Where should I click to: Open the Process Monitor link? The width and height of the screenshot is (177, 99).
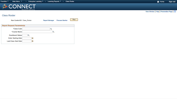pos(62,20)
